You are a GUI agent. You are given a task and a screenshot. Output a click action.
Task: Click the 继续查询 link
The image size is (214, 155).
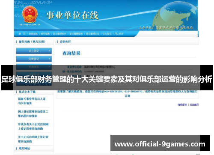click(x=182, y=105)
